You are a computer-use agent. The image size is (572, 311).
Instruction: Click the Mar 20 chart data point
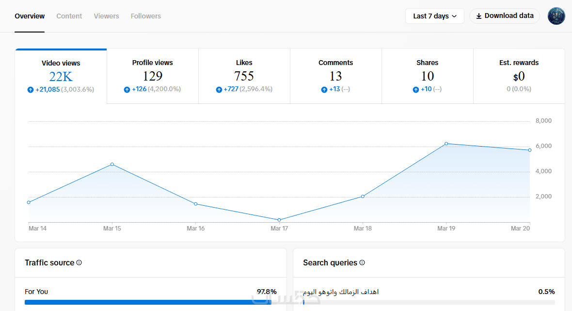530,150
